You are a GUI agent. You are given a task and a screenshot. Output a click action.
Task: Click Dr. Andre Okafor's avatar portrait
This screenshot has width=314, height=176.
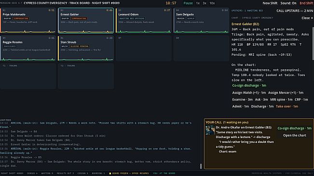click(210, 130)
